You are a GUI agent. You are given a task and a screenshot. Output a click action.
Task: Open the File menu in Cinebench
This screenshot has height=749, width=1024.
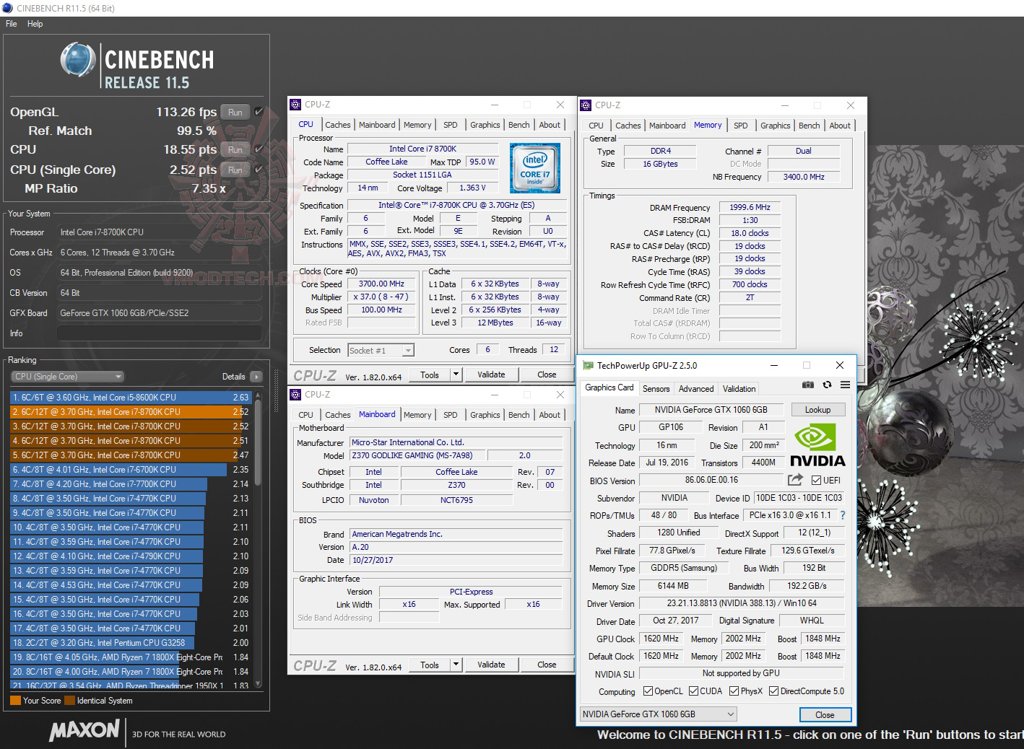coord(11,23)
